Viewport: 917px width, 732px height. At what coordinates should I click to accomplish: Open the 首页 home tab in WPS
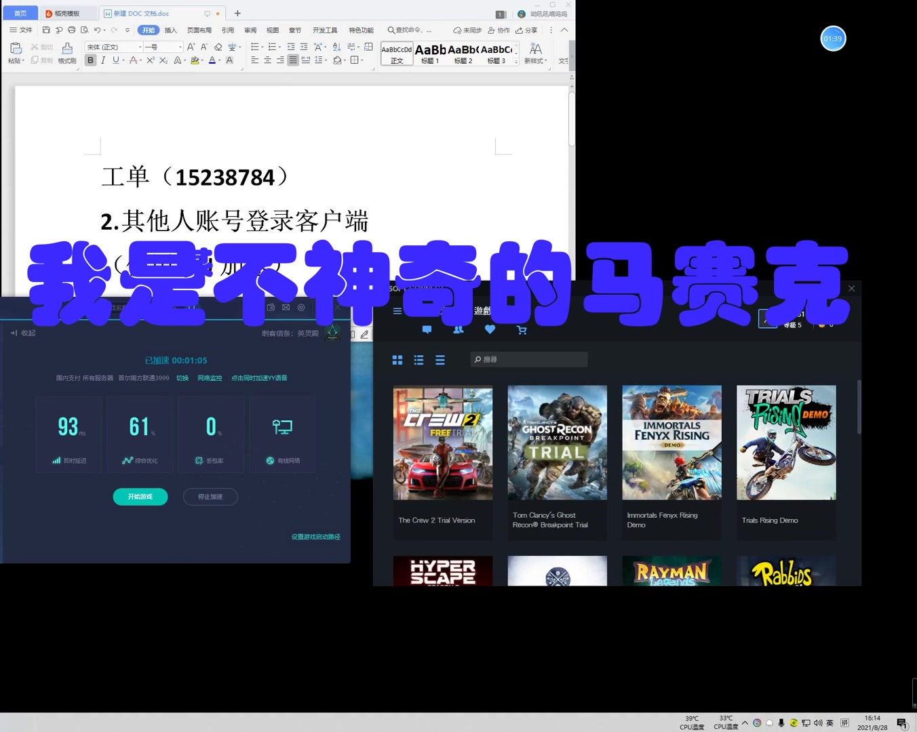coord(20,14)
